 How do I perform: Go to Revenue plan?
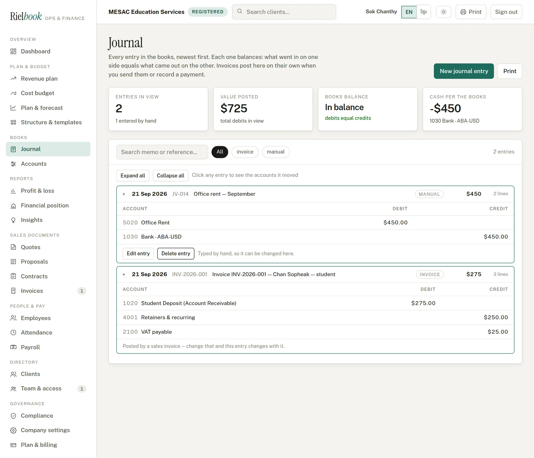point(48,79)
